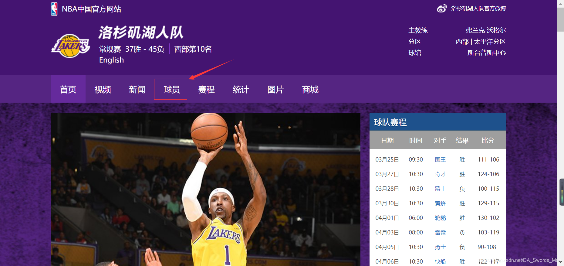Click the date 03月25日
564x266 pixels.
387,160
